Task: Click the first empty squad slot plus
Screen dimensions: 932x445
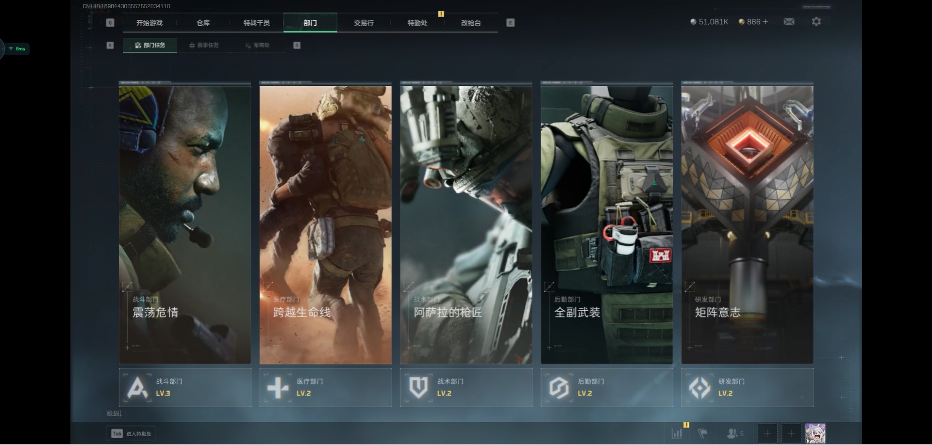Action: (767, 433)
